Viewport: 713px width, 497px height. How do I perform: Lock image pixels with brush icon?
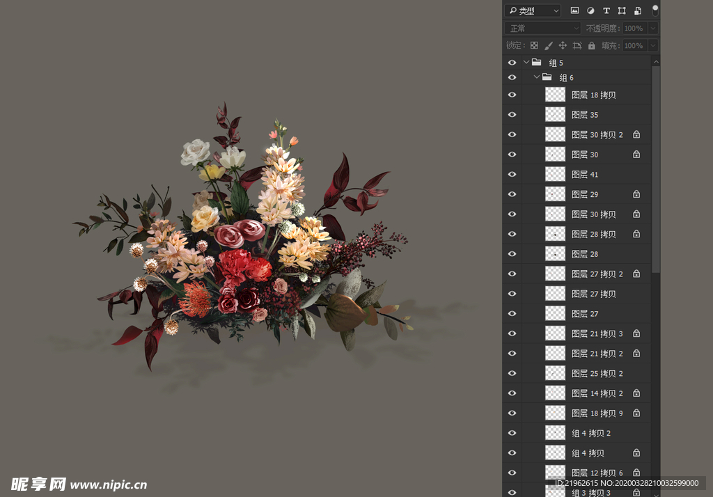click(549, 45)
